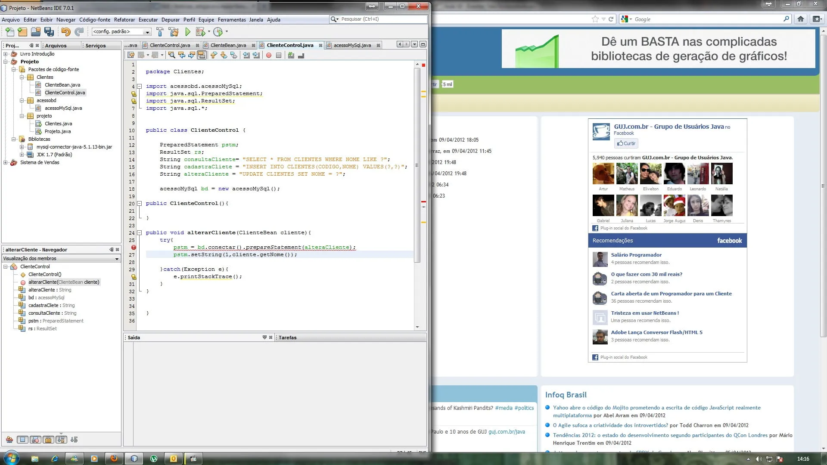Toggle show static members in Navigator

35,440
